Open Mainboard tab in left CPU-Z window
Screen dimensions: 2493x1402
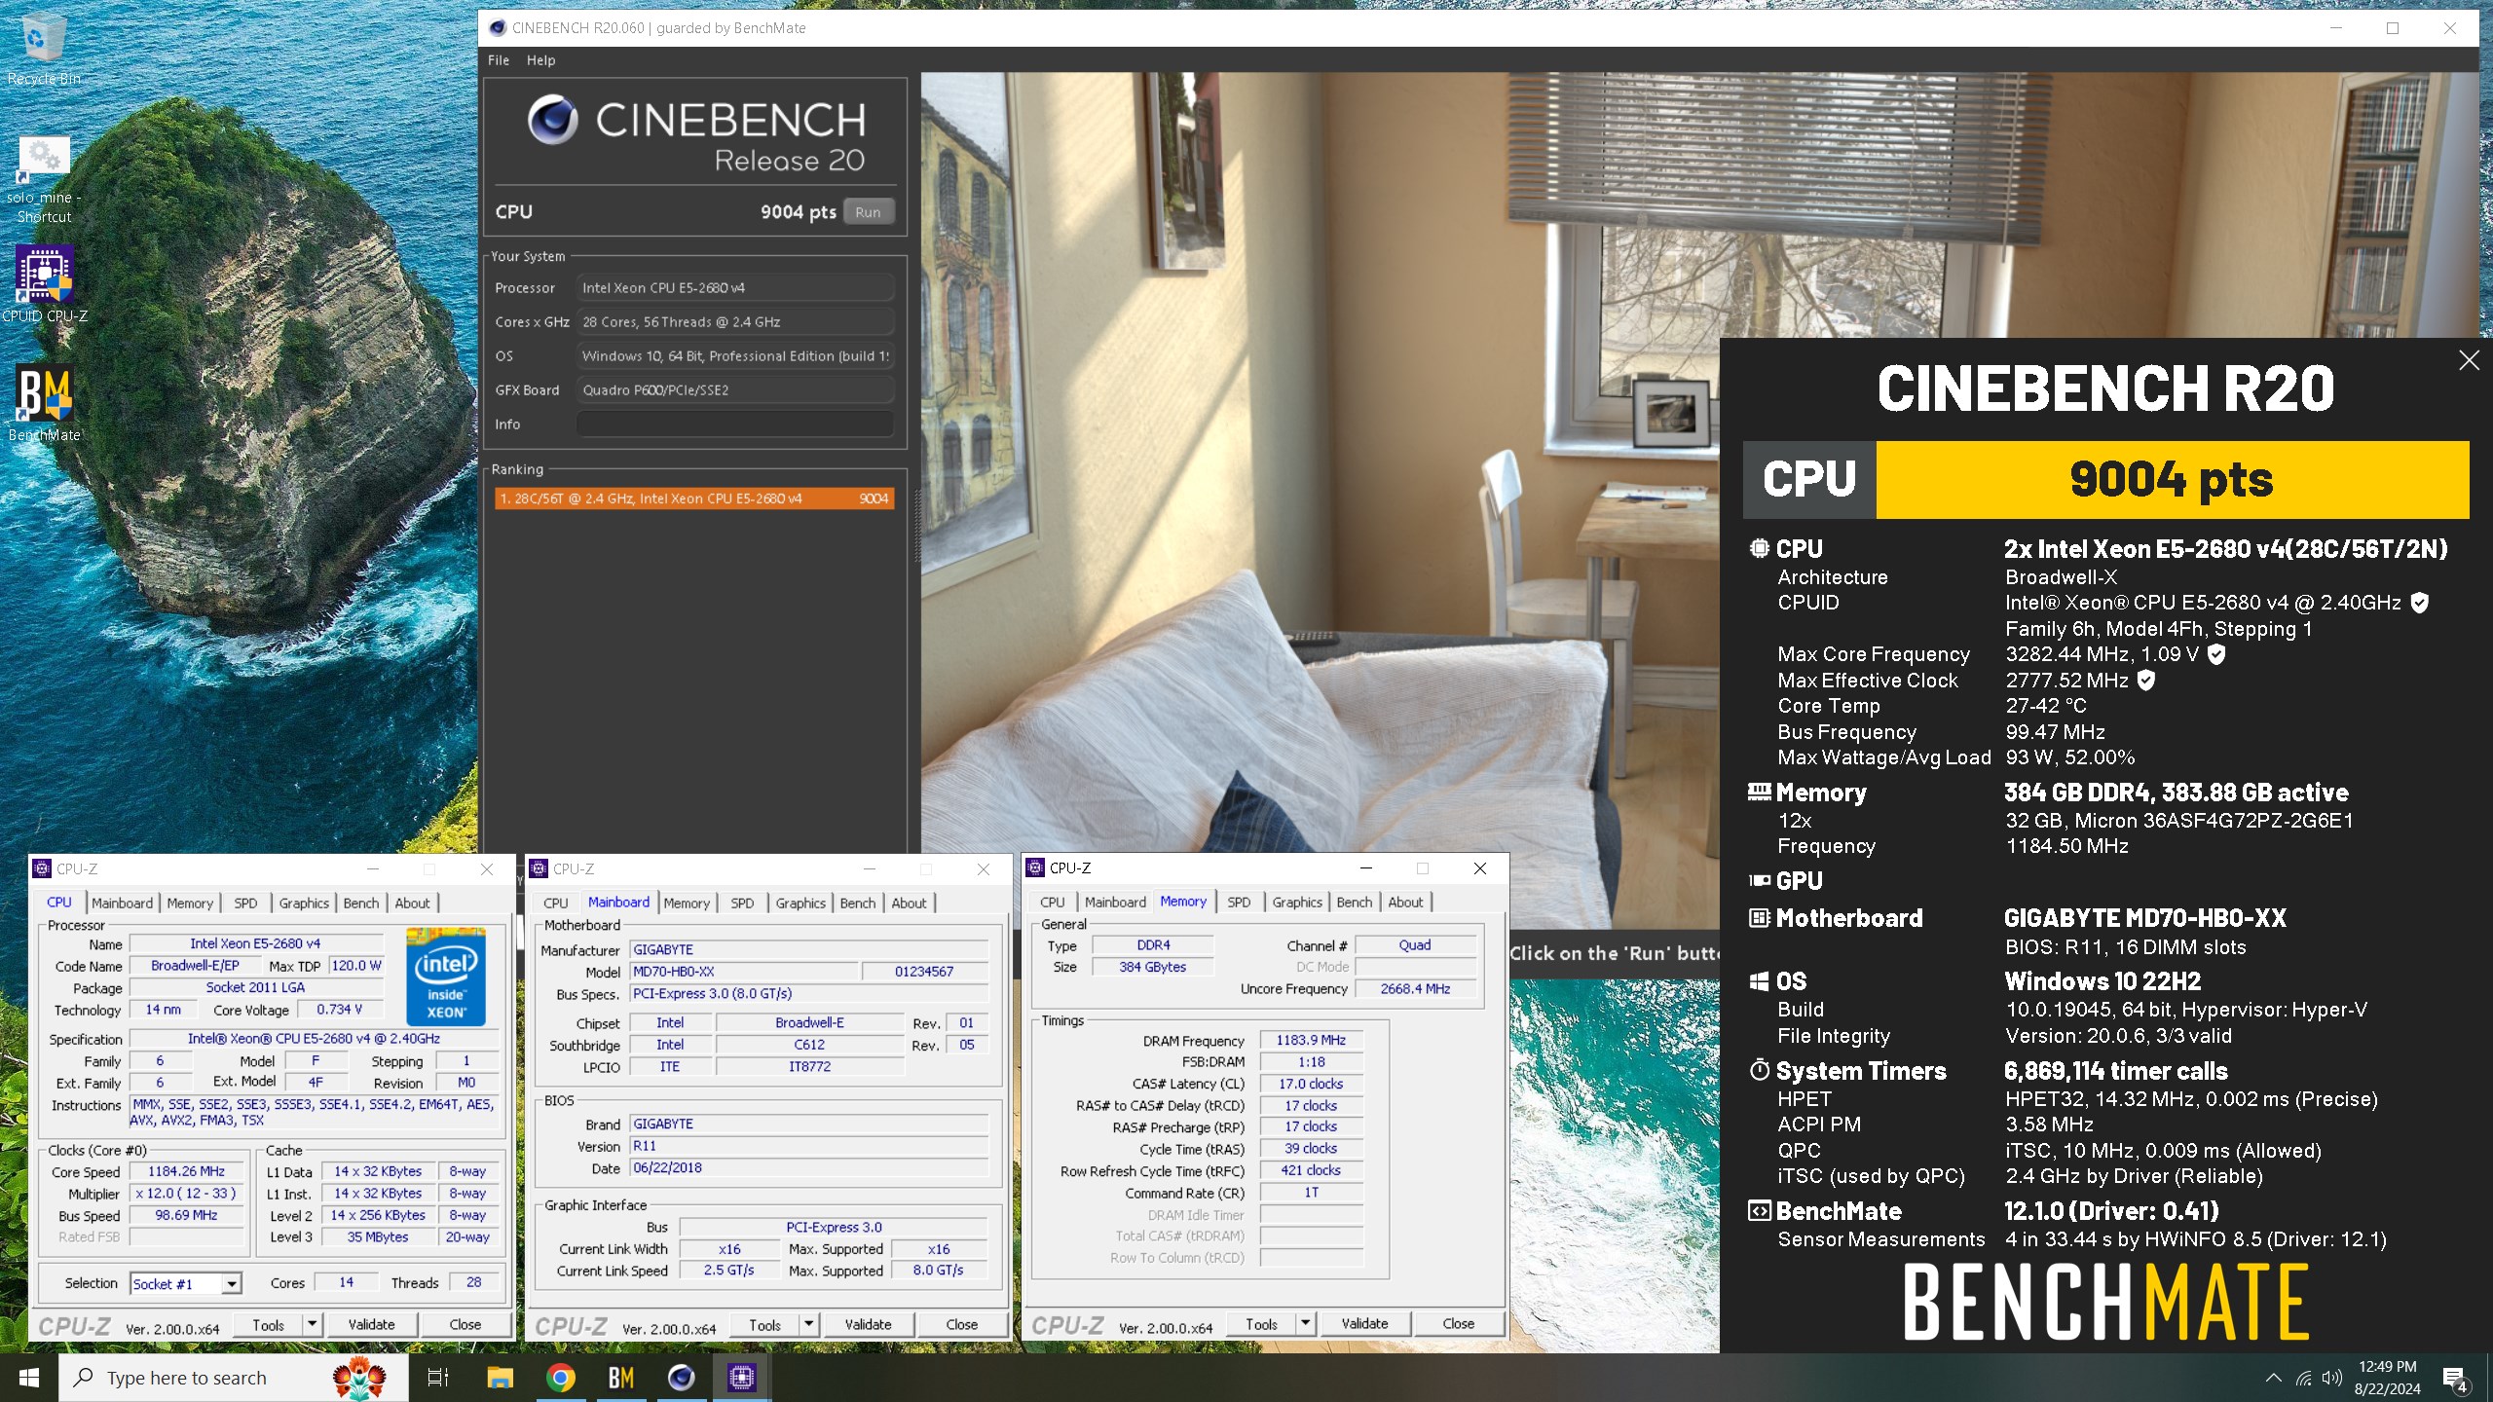pyautogui.click(x=123, y=903)
